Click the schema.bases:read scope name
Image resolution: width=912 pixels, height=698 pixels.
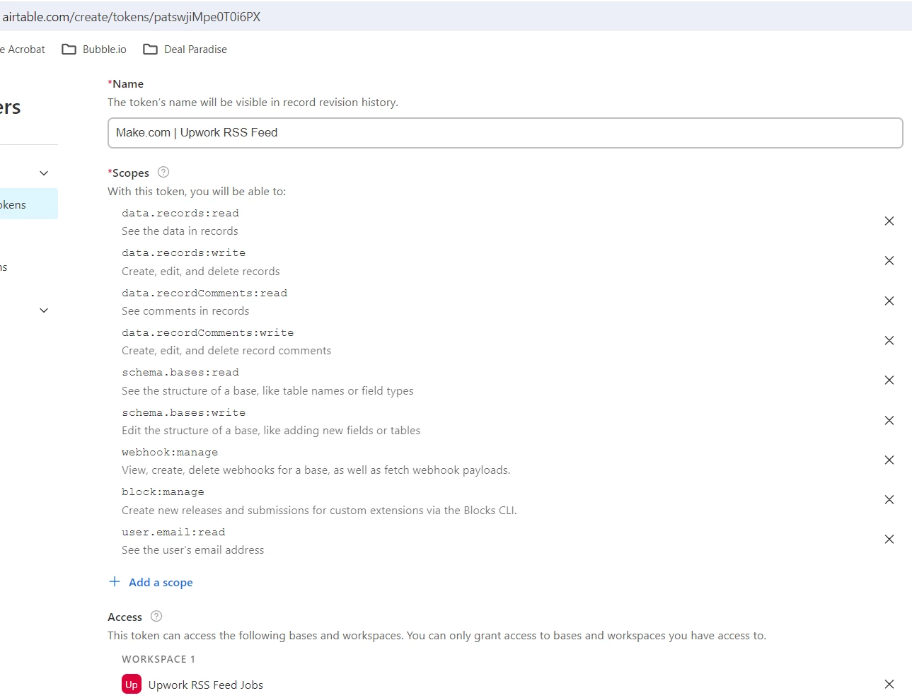[180, 373]
